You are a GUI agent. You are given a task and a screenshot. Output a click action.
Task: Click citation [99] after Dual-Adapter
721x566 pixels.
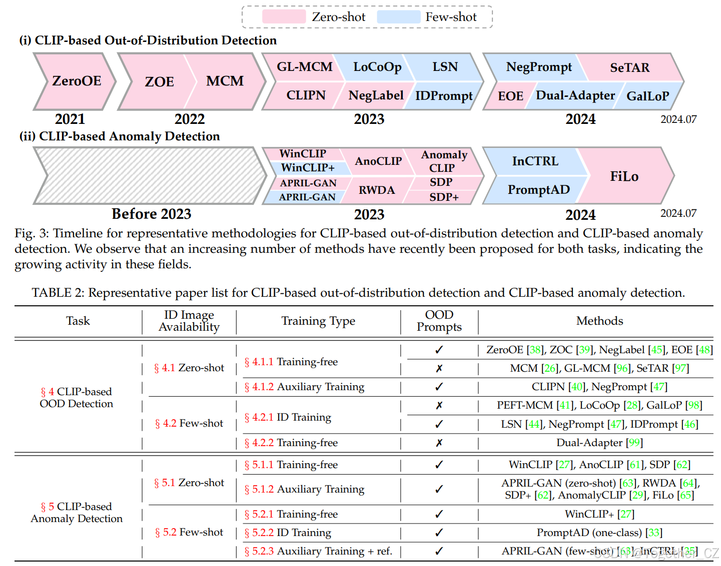[634, 443]
